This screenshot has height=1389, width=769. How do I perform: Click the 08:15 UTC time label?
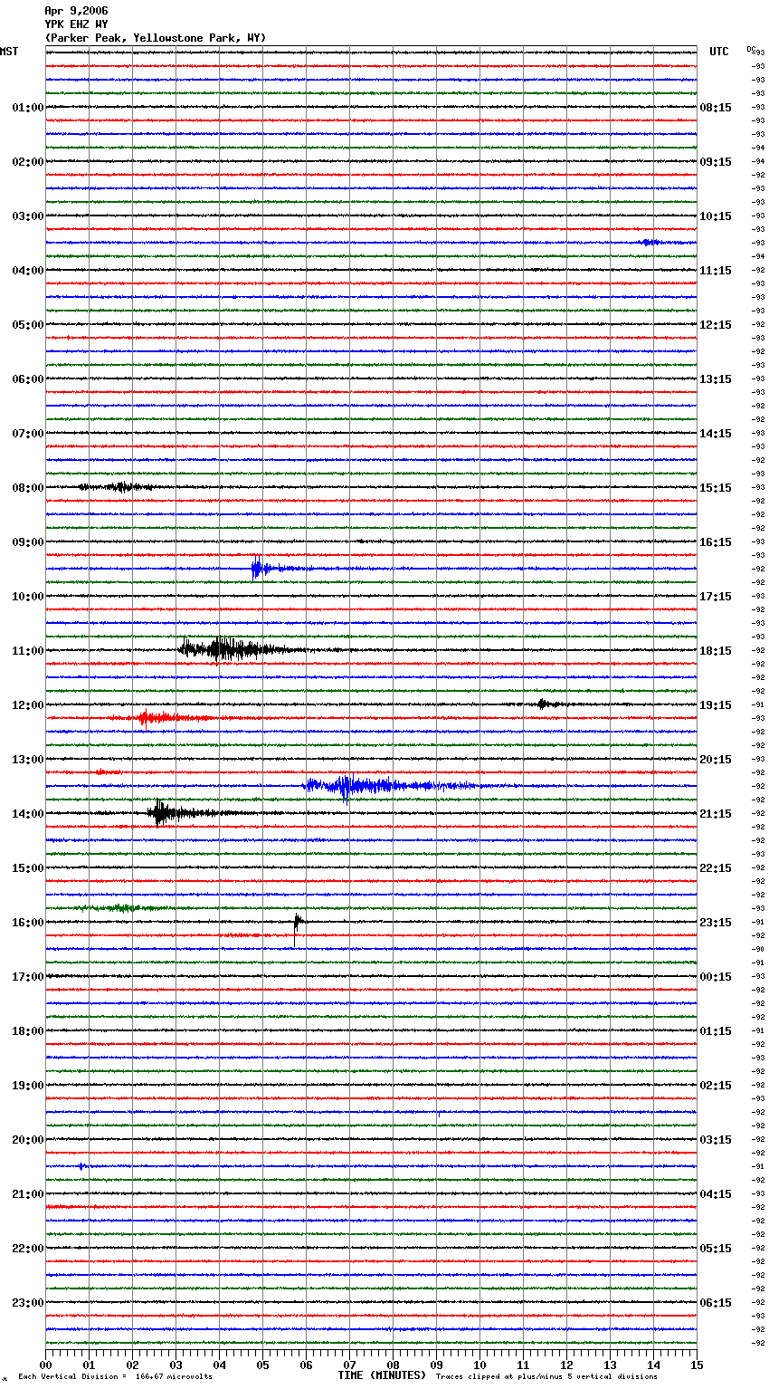(x=716, y=108)
